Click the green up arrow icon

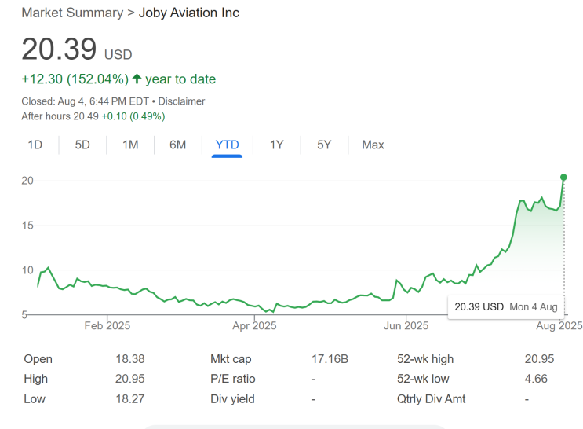(137, 79)
